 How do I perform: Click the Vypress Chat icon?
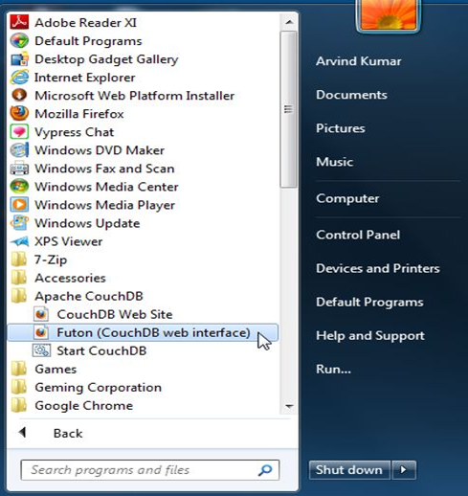pos(19,132)
